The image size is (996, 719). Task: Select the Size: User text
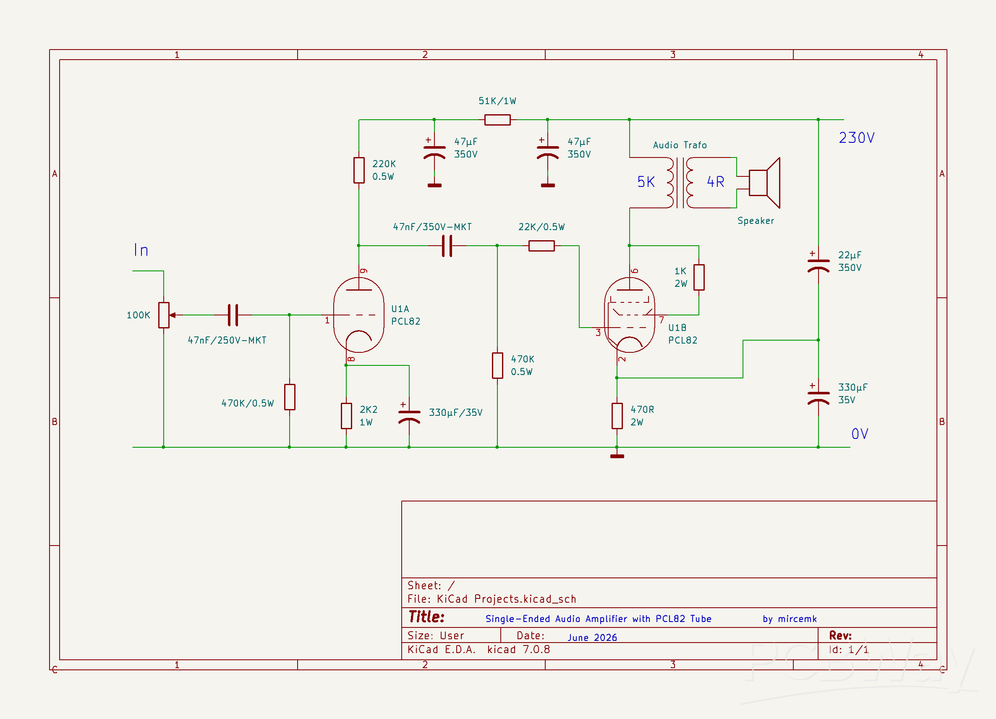point(435,636)
